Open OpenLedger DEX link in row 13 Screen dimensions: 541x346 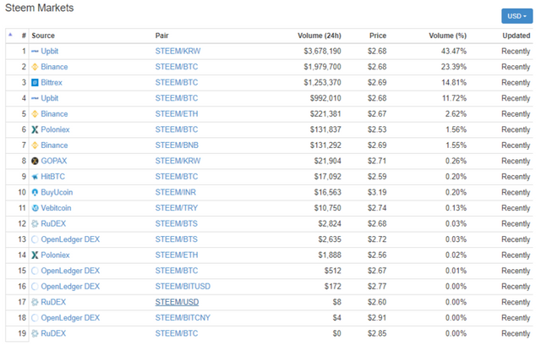[70, 239]
